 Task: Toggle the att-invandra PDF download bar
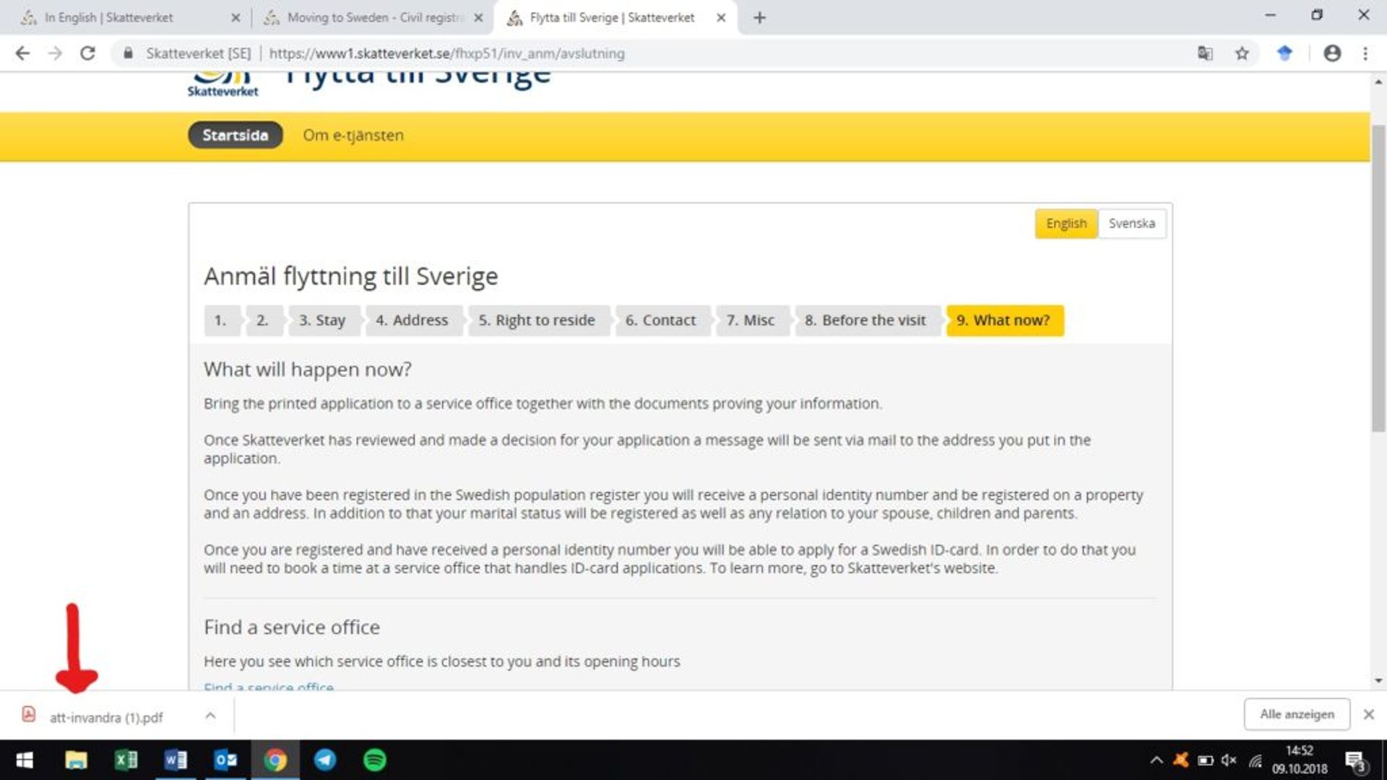(209, 717)
